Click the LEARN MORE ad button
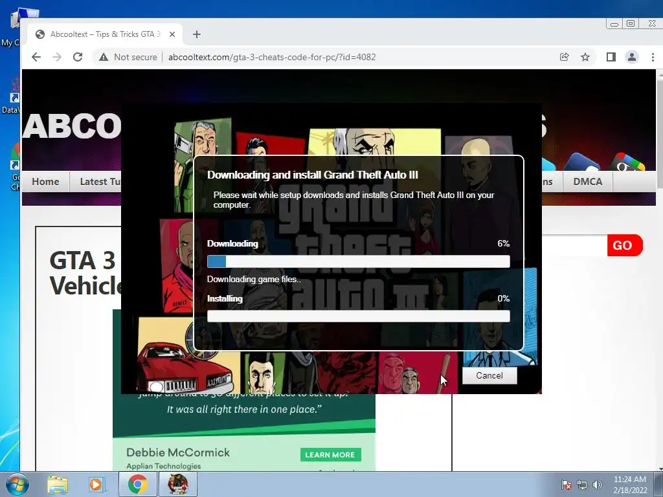The height and width of the screenshot is (497, 663). 330,455
